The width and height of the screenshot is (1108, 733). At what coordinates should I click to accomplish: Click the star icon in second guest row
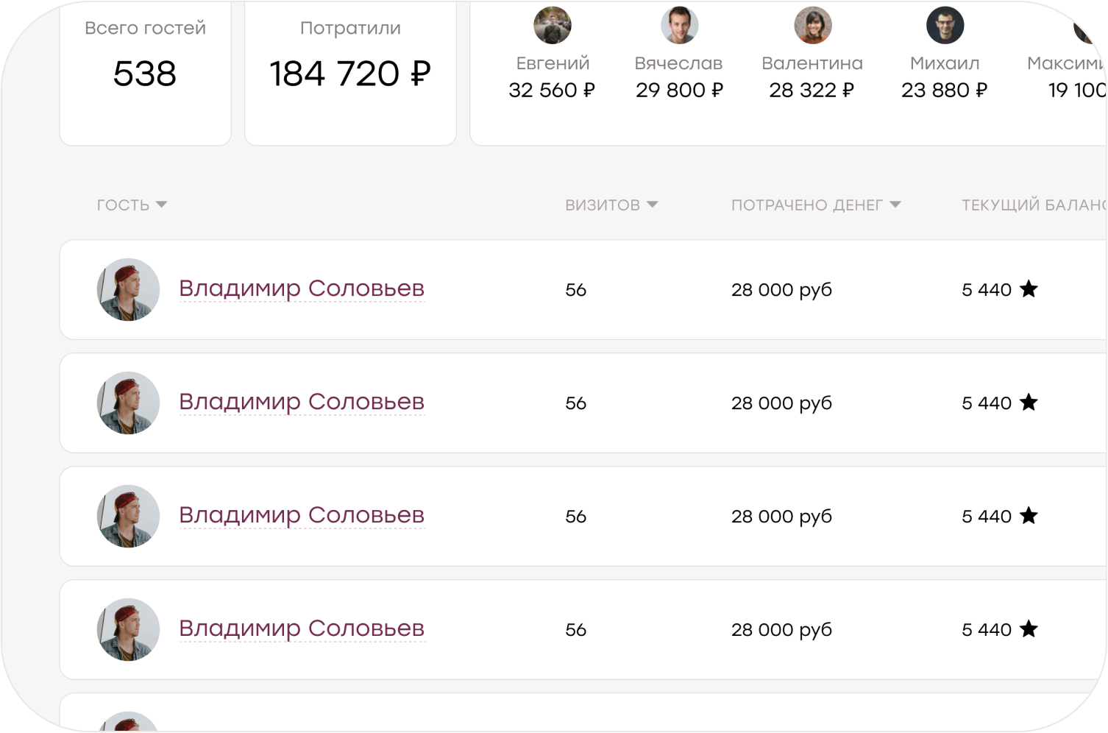[x=1029, y=403]
